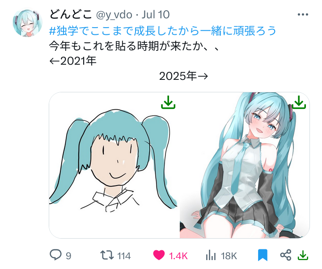Open the Jul 10 timestamp link
The height and width of the screenshot is (269, 322).
tap(156, 15)
